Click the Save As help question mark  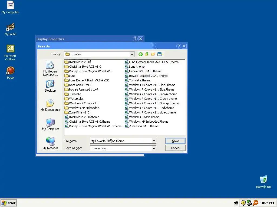coord(179,46)
